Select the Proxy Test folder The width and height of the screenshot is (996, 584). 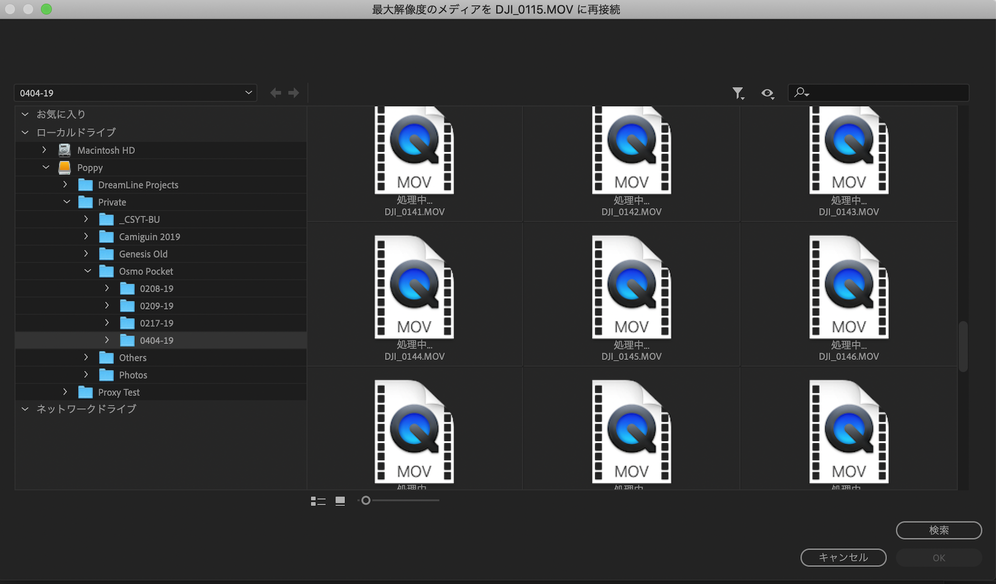pos(119,392)
